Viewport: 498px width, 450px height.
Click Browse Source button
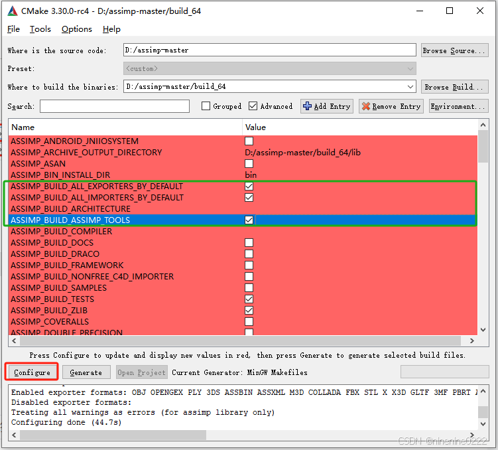point(454,50)
